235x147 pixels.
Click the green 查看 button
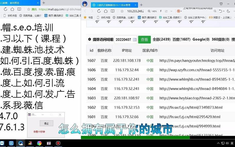(x=144, y=40)
